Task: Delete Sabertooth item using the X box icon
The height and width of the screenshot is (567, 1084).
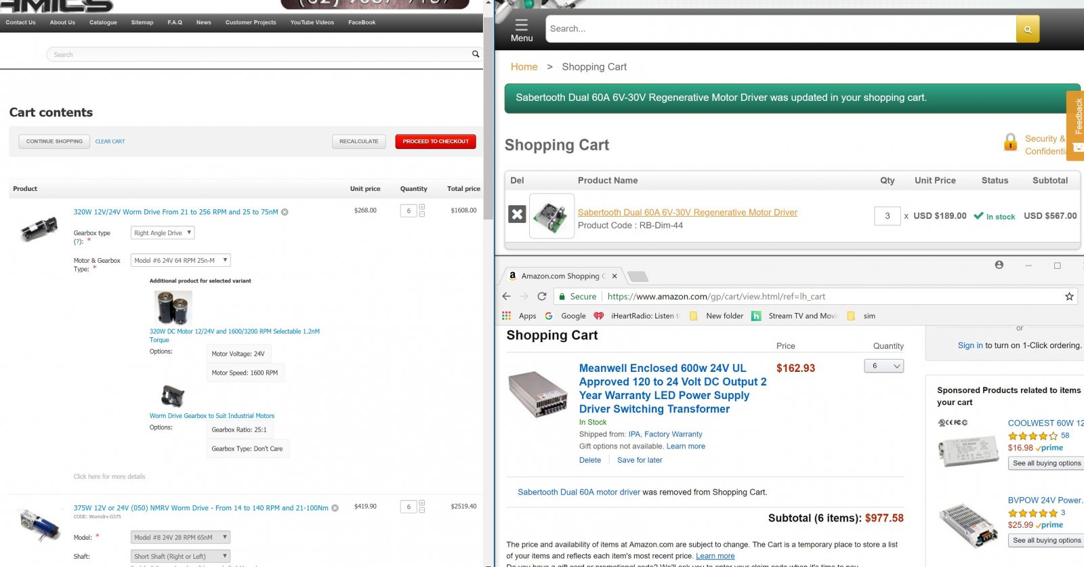Action: (x=517, y=215)
